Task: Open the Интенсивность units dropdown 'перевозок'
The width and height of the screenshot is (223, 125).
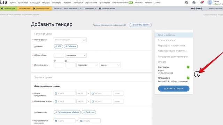Action: [87, 65]
